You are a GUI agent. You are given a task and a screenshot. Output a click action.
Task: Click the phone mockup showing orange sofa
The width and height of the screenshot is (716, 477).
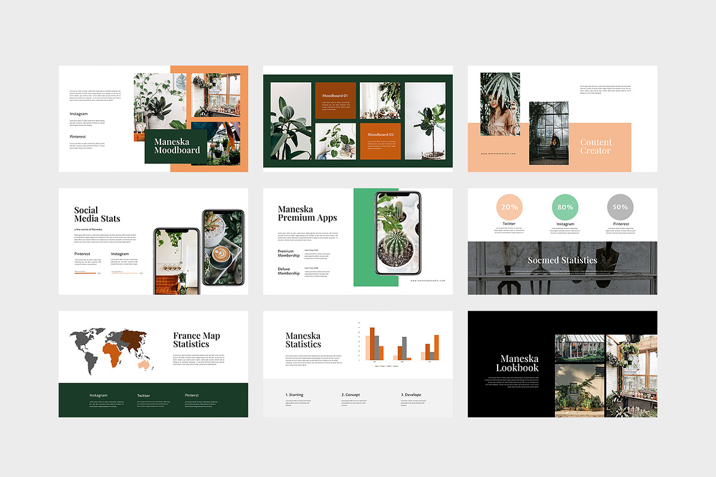[x=177, y=261]
